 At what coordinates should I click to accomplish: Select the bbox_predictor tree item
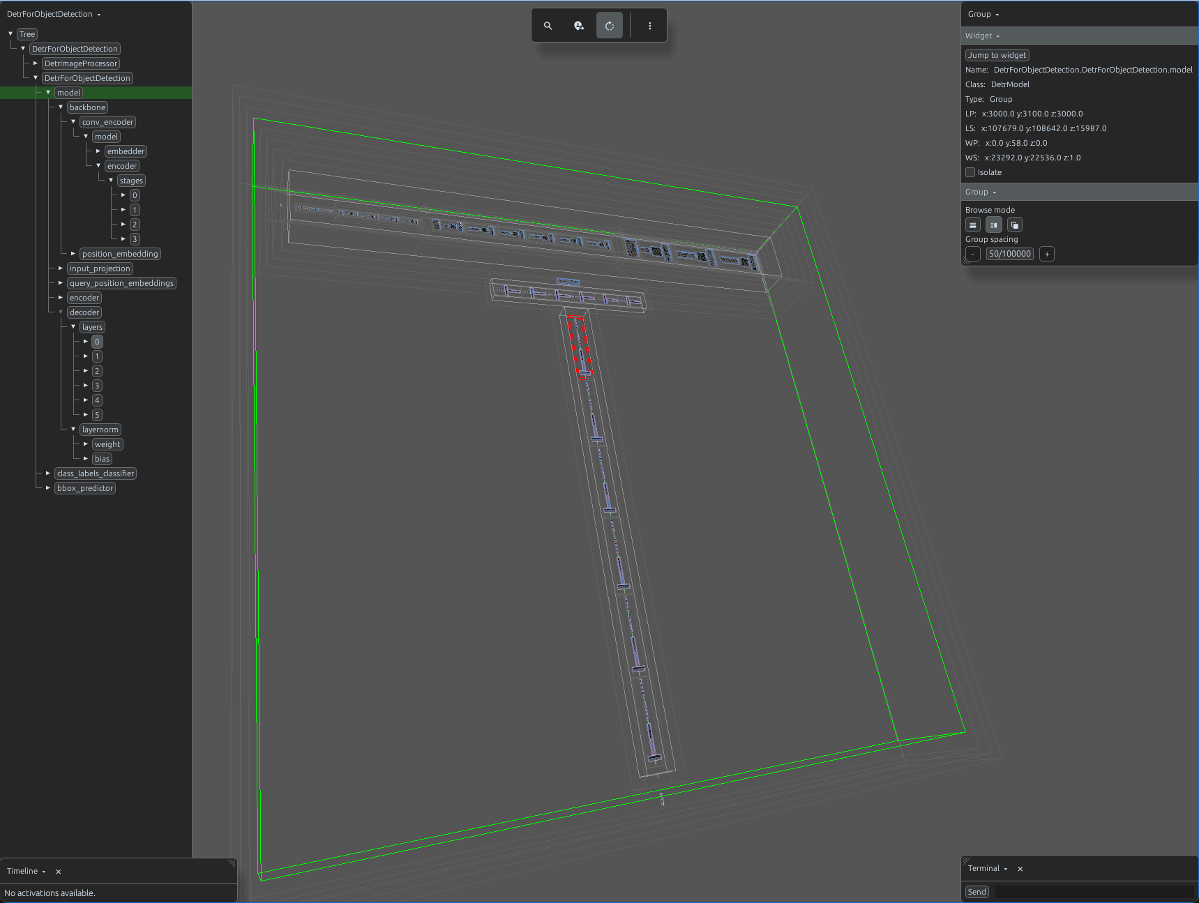point(85,488)
